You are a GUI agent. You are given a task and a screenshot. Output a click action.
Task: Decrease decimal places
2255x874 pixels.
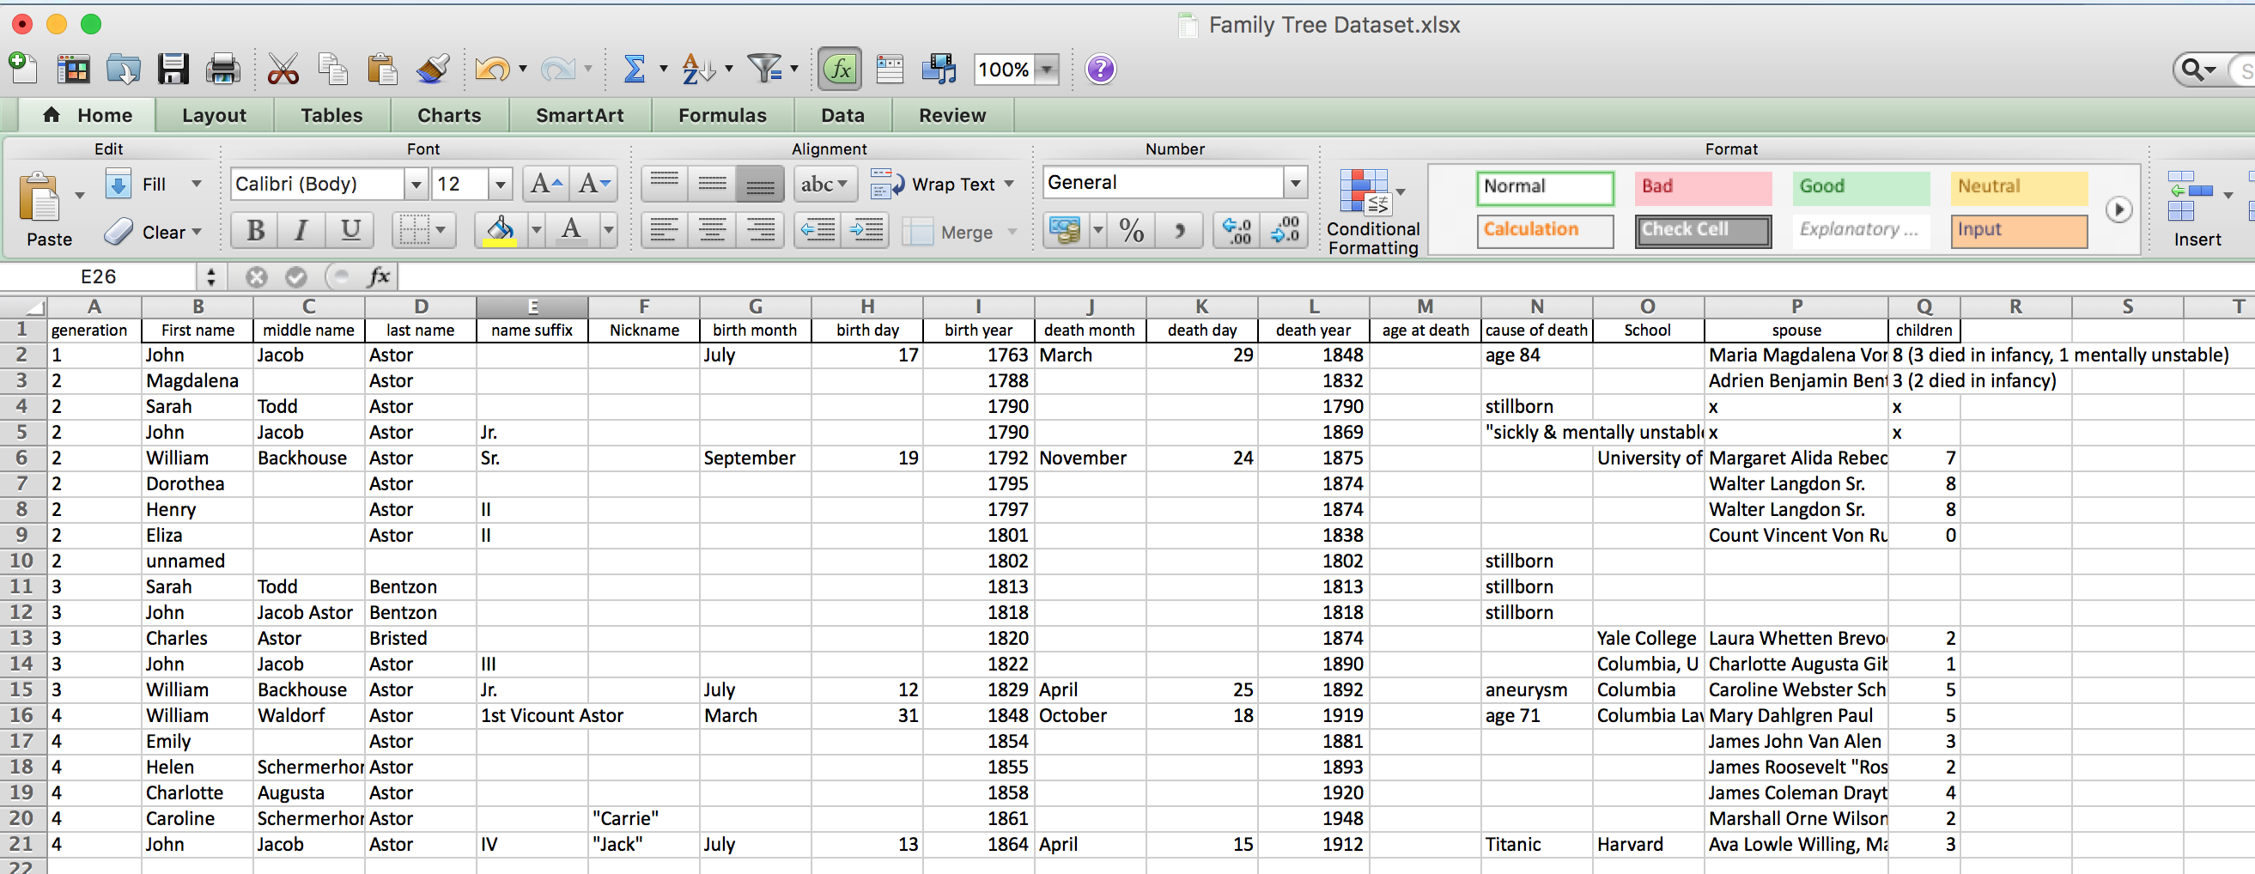[x=1284, y=231]
